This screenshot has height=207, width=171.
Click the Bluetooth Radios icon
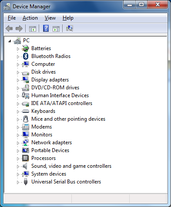[x=26, y=56]
